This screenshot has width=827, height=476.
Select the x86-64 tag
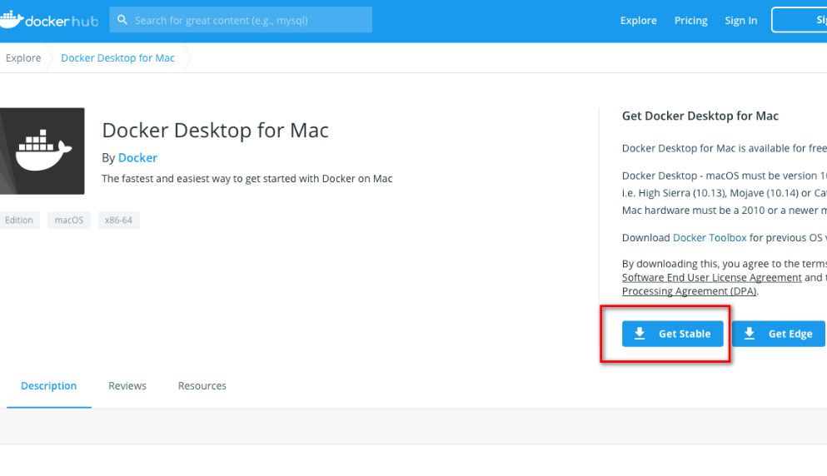click(118, 221)
